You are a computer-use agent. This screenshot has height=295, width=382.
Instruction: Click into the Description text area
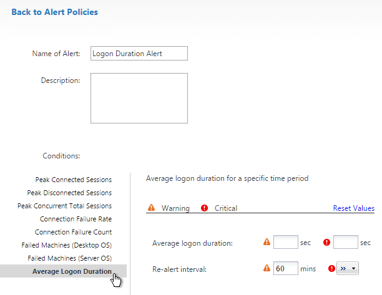[139, 98]
